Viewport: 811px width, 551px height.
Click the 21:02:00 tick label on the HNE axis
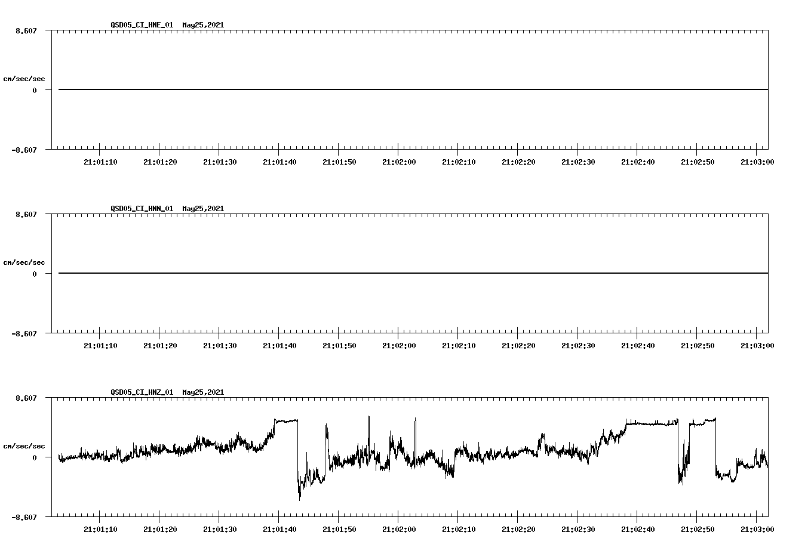tap(398, 161)
